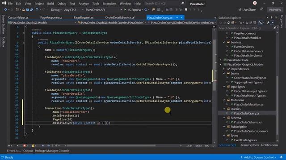
Task: Click the user account avatar icon
Action: pyautogui.click(x=255, y=3)
